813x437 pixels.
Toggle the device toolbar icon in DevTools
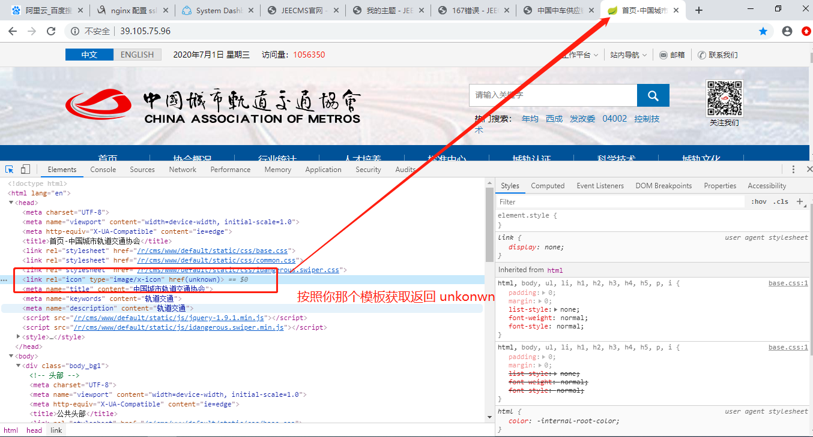coord(25,170)
